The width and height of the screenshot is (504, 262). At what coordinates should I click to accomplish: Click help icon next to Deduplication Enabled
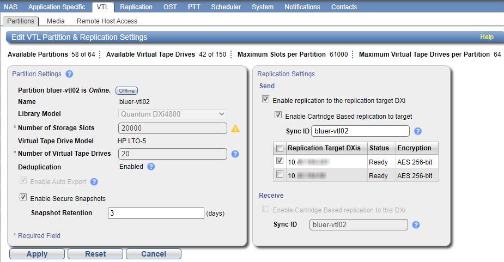click(x=151, y=167)
